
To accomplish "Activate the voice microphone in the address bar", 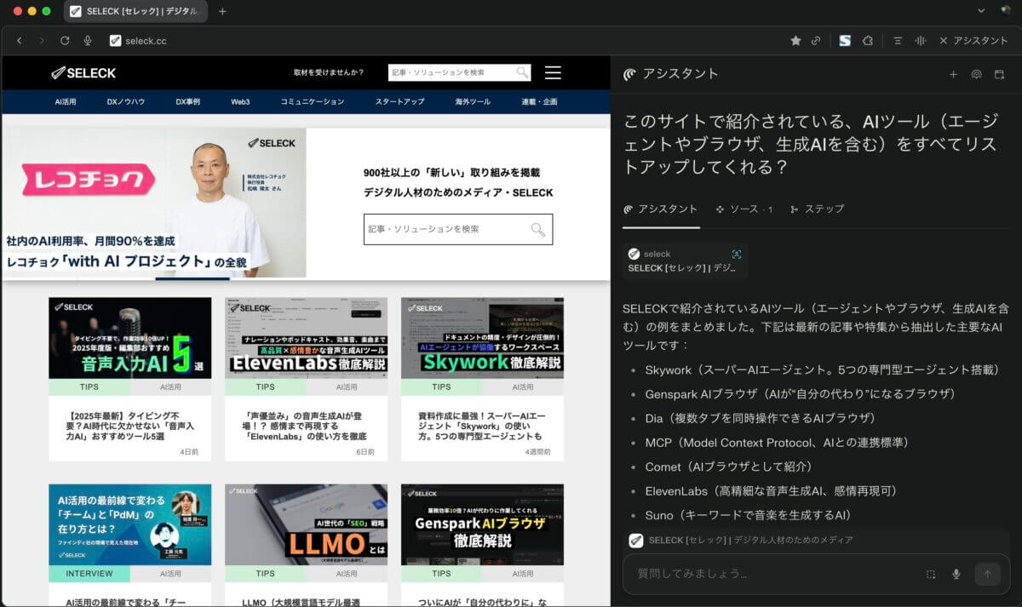I will (88, 41).
